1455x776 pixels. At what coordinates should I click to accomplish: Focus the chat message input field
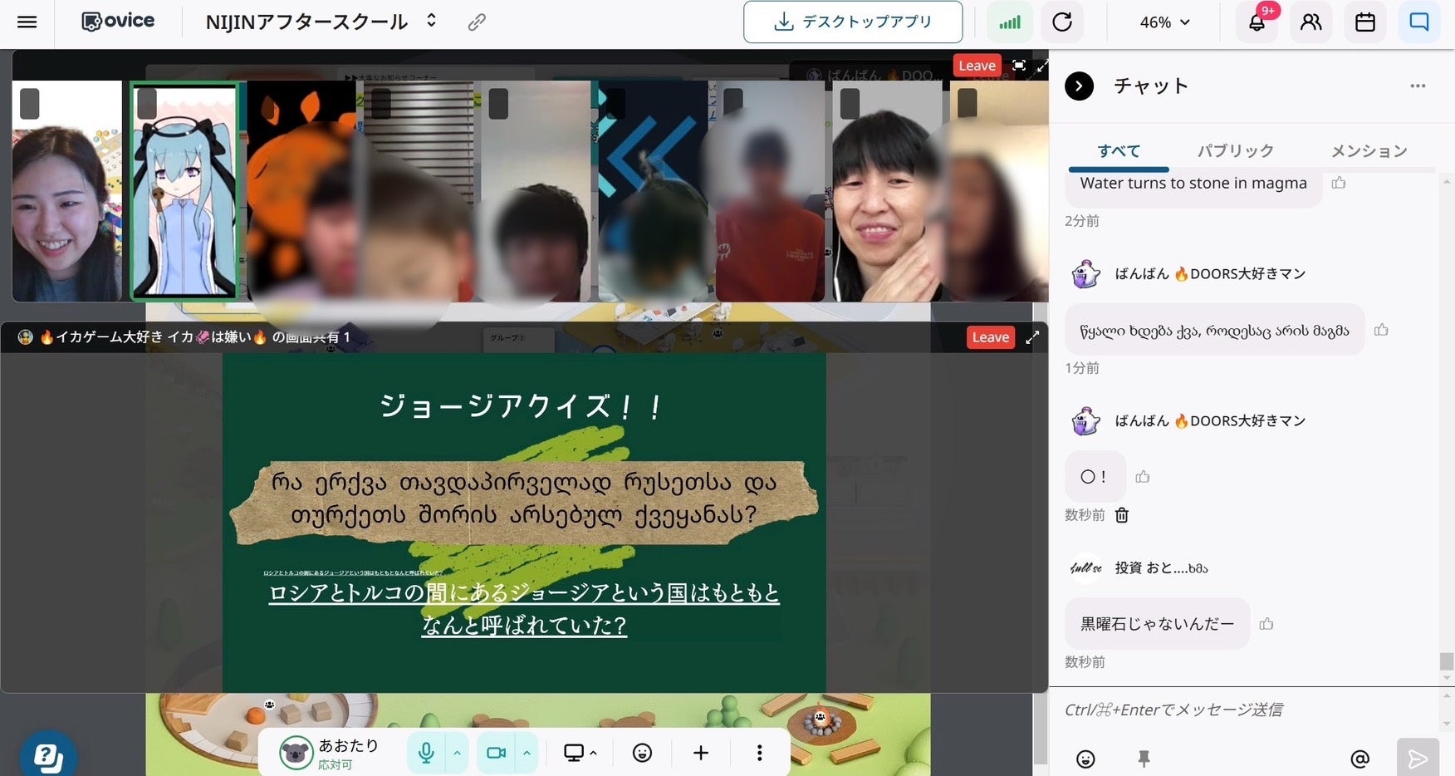(x=1244, y=710)
